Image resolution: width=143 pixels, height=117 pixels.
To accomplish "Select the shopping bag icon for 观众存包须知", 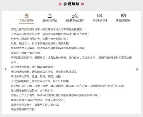I will (x=49, y=16).
